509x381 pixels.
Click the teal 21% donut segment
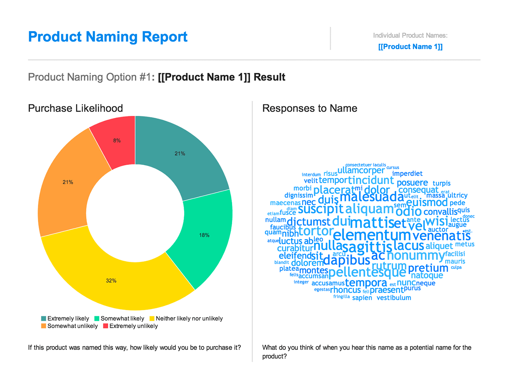coord(180,153)
